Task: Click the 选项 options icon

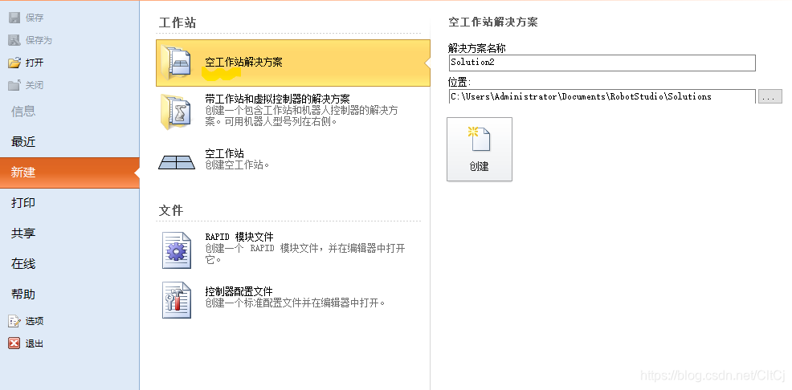Action: pos(14,321)
